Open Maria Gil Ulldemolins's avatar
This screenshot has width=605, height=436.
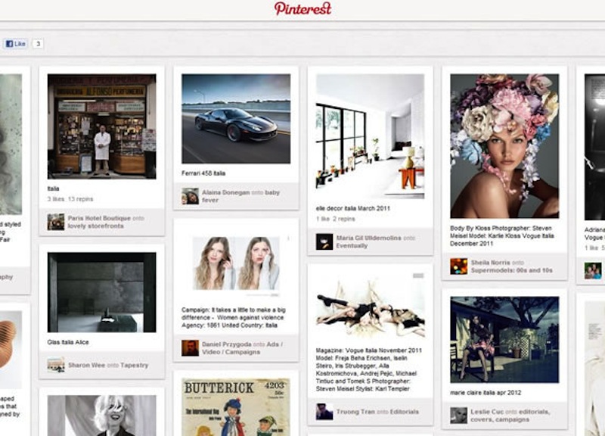[324, 241]
